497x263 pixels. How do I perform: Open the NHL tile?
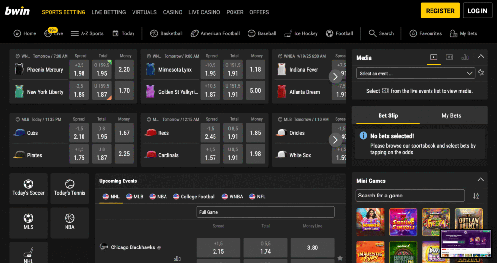click(x=28, y=253)
